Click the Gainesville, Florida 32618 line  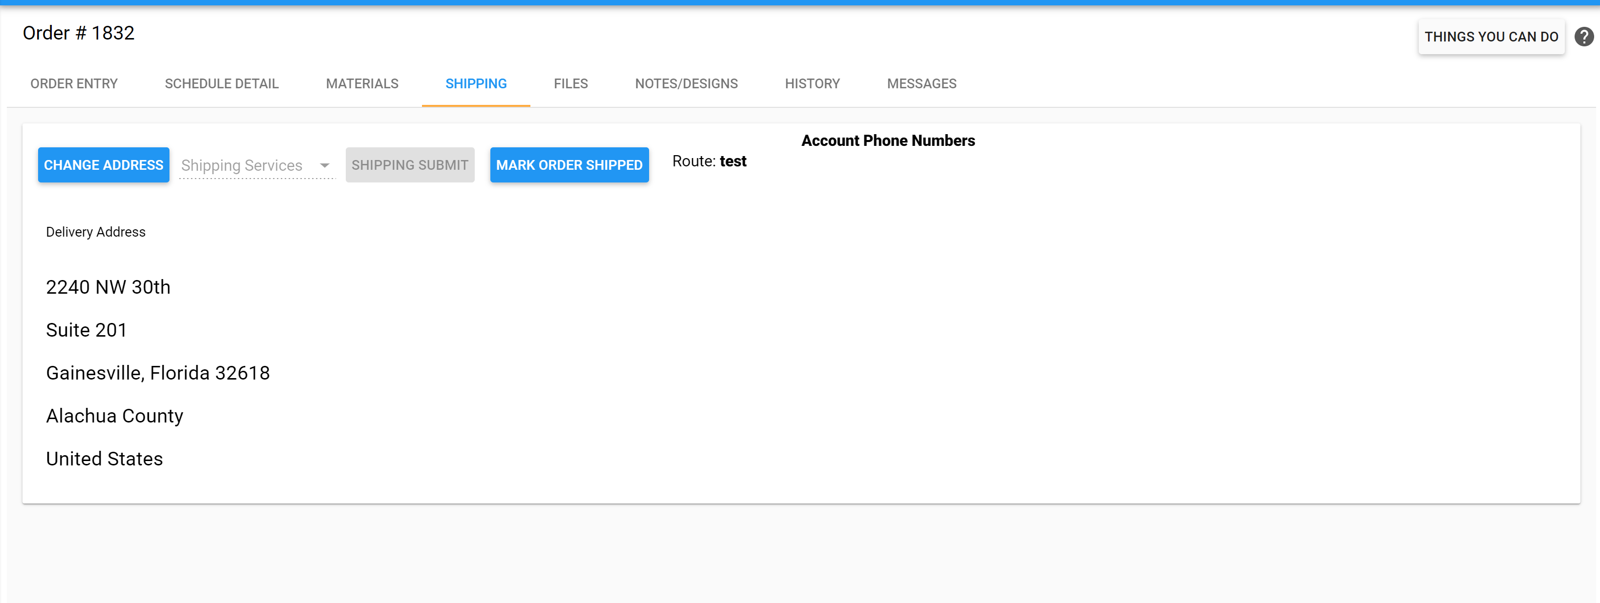(158, 373)
